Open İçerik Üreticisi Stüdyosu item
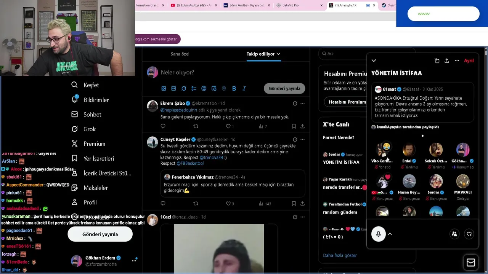The width and height of the screenshot is (488, 274). pyautogui.click(x=101, y=173)
